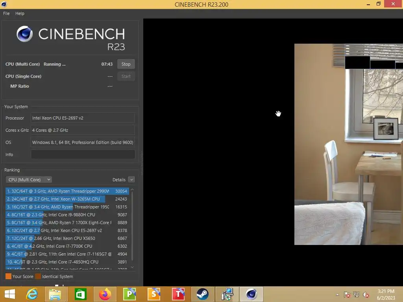Click the network tray icon
This screenshot has width=403, height=302.
pos(357,295)
